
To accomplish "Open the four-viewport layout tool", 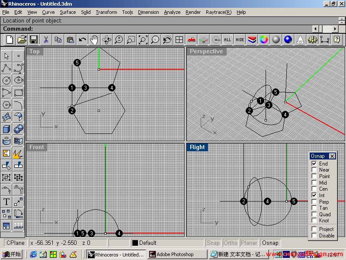I will [x=179, y=40].
